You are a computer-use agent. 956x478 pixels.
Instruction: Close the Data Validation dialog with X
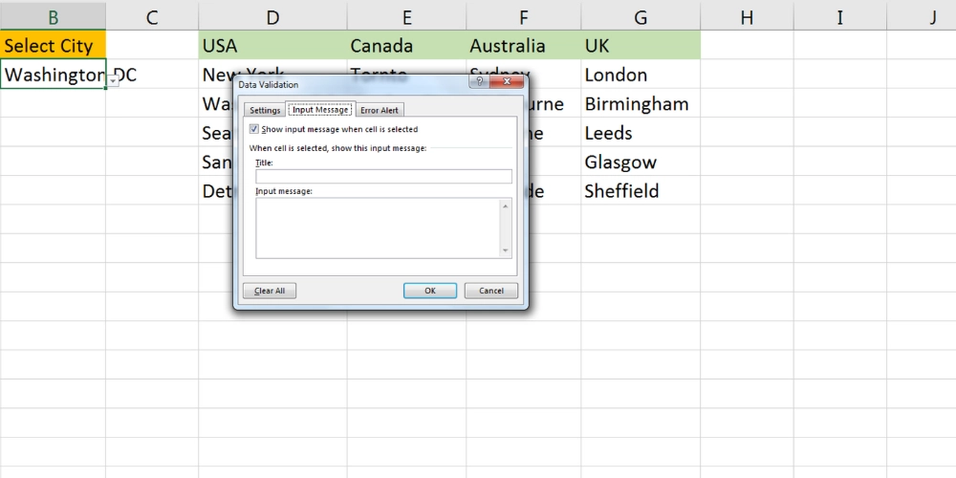[x=507, y=81]
